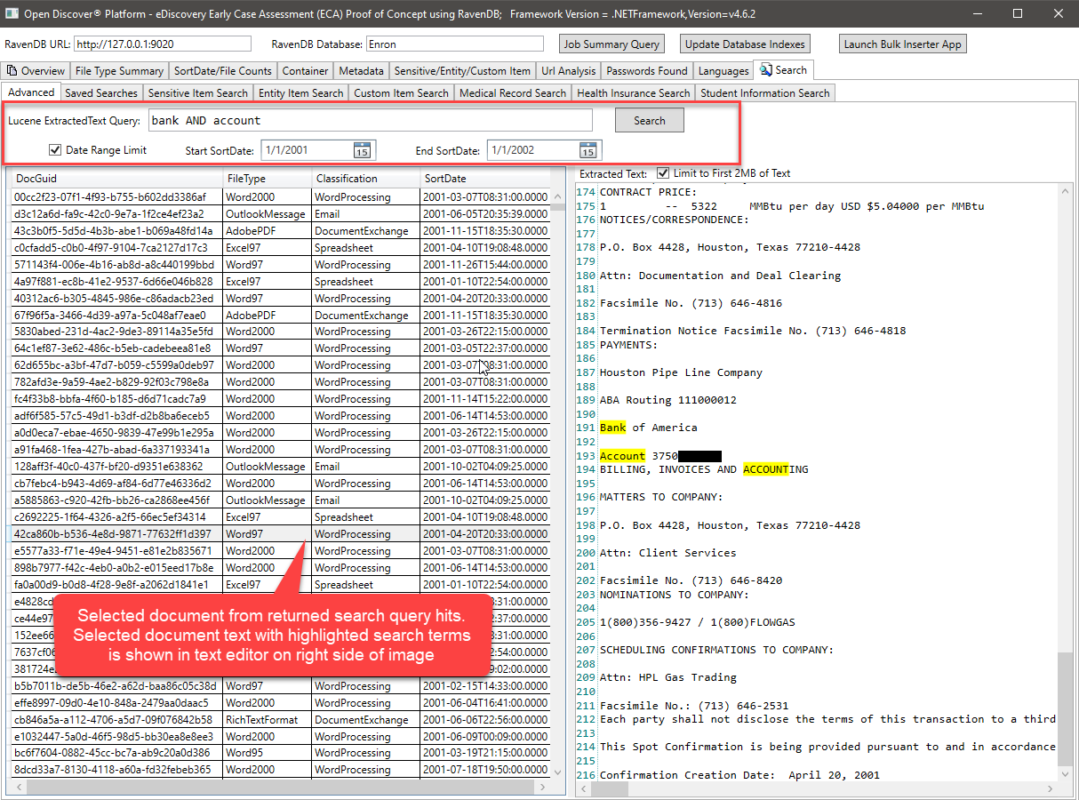Go to the Medical Record Search sub-tab
The width and height of the screenshot is (1079, 800).
(513, 92)
